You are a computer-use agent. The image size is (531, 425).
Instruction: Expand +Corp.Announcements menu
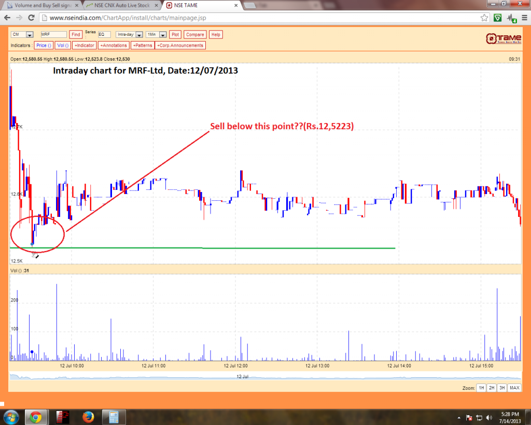[x=180, y=46]
